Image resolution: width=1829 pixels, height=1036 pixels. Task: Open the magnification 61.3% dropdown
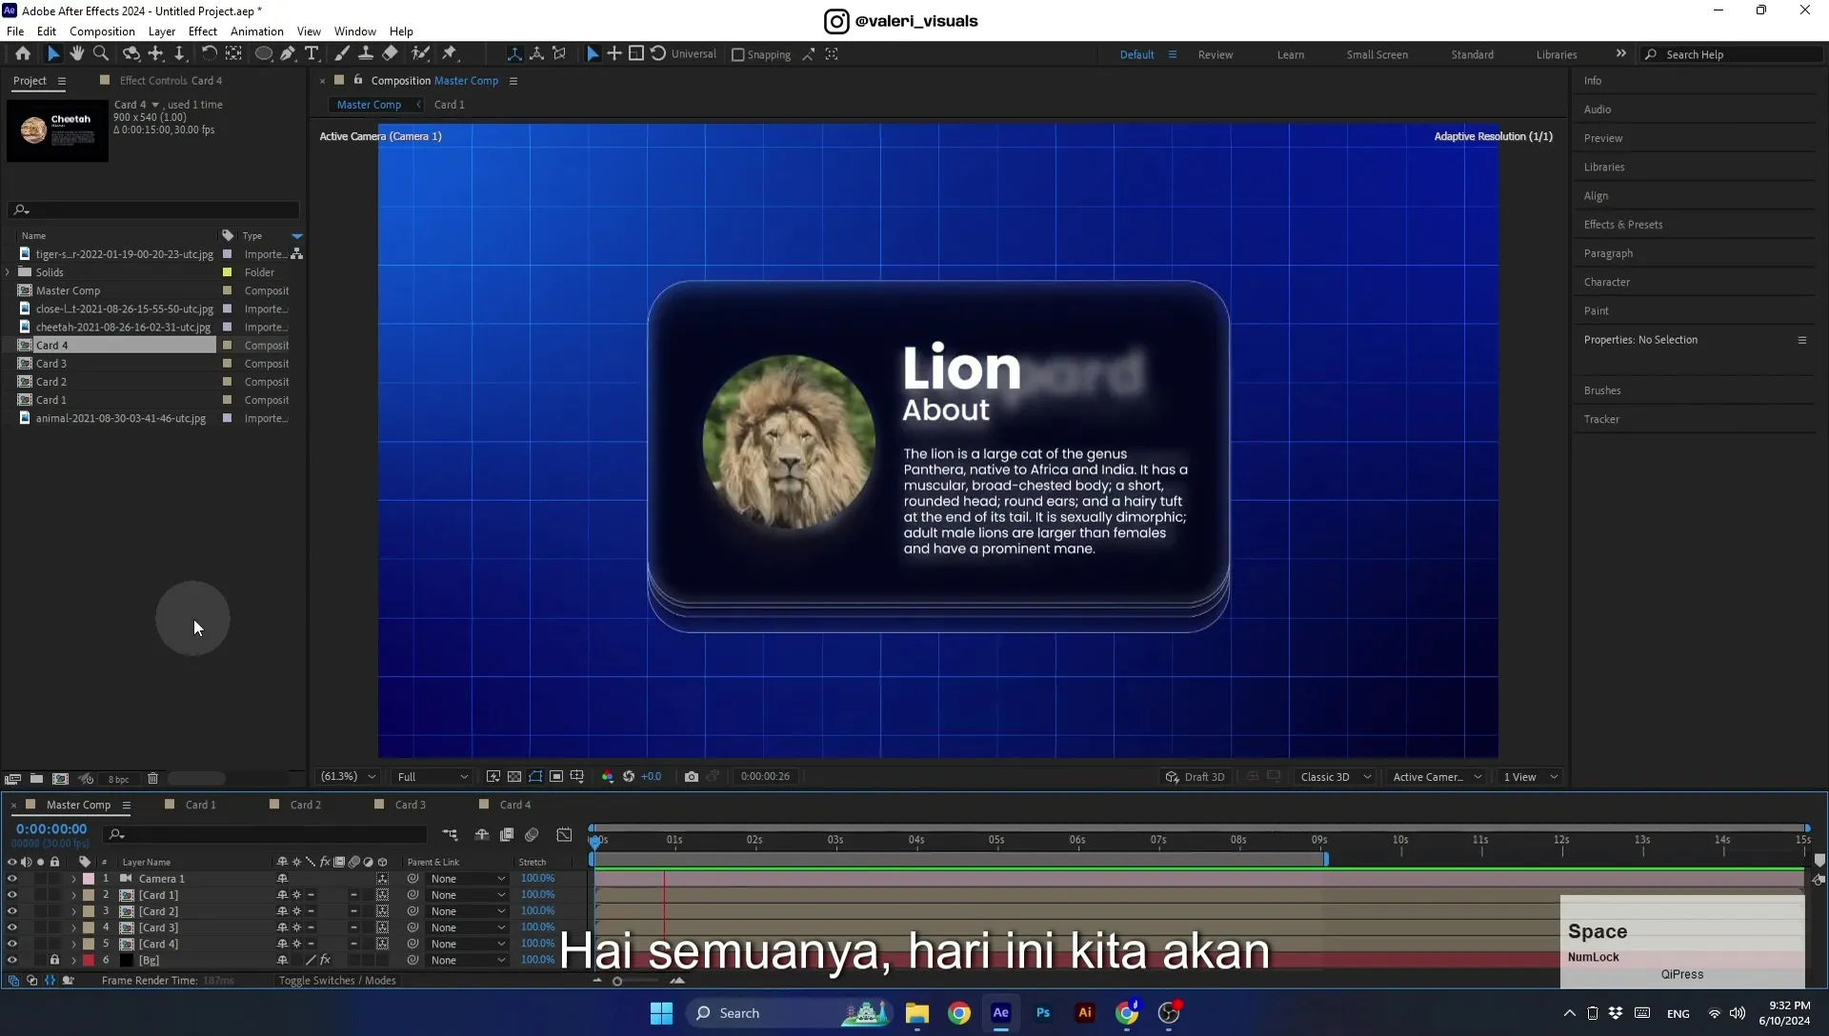(x=349, y=777)
